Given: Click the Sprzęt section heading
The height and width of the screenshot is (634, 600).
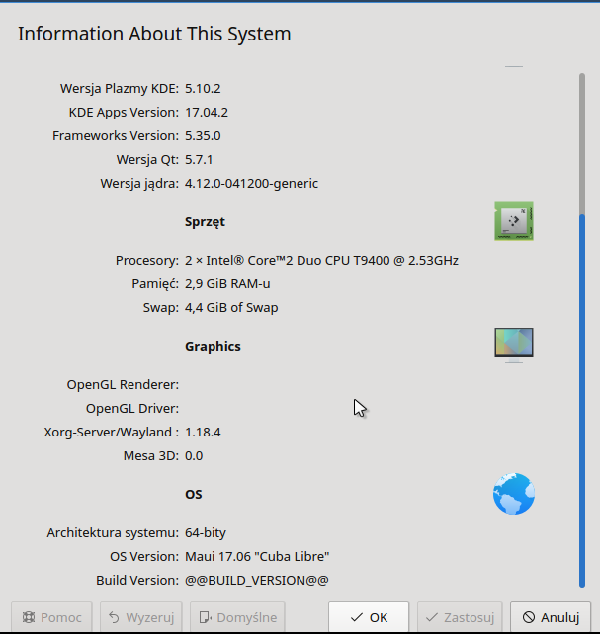Looking at the screenshot, I should 205,222.
